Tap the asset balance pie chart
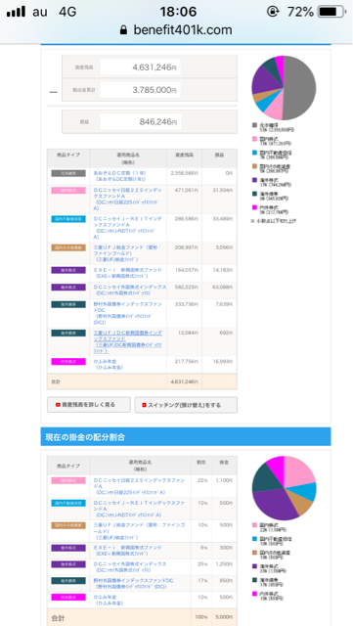Image resolution: width=353 pixels, height=626 pixels. tap(284, 88)
